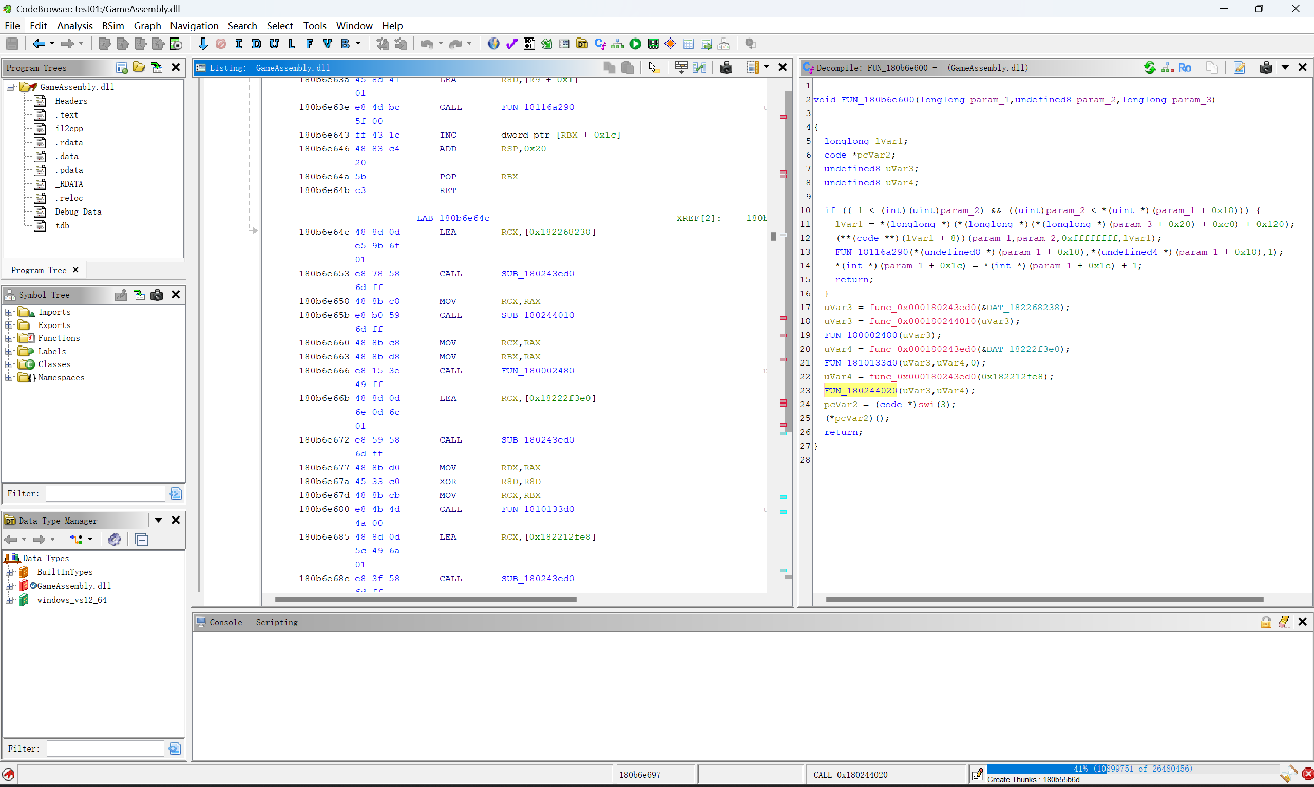Clear the Scripting Console output
Screen dimensions: 1314x787
pos(1284,622)
